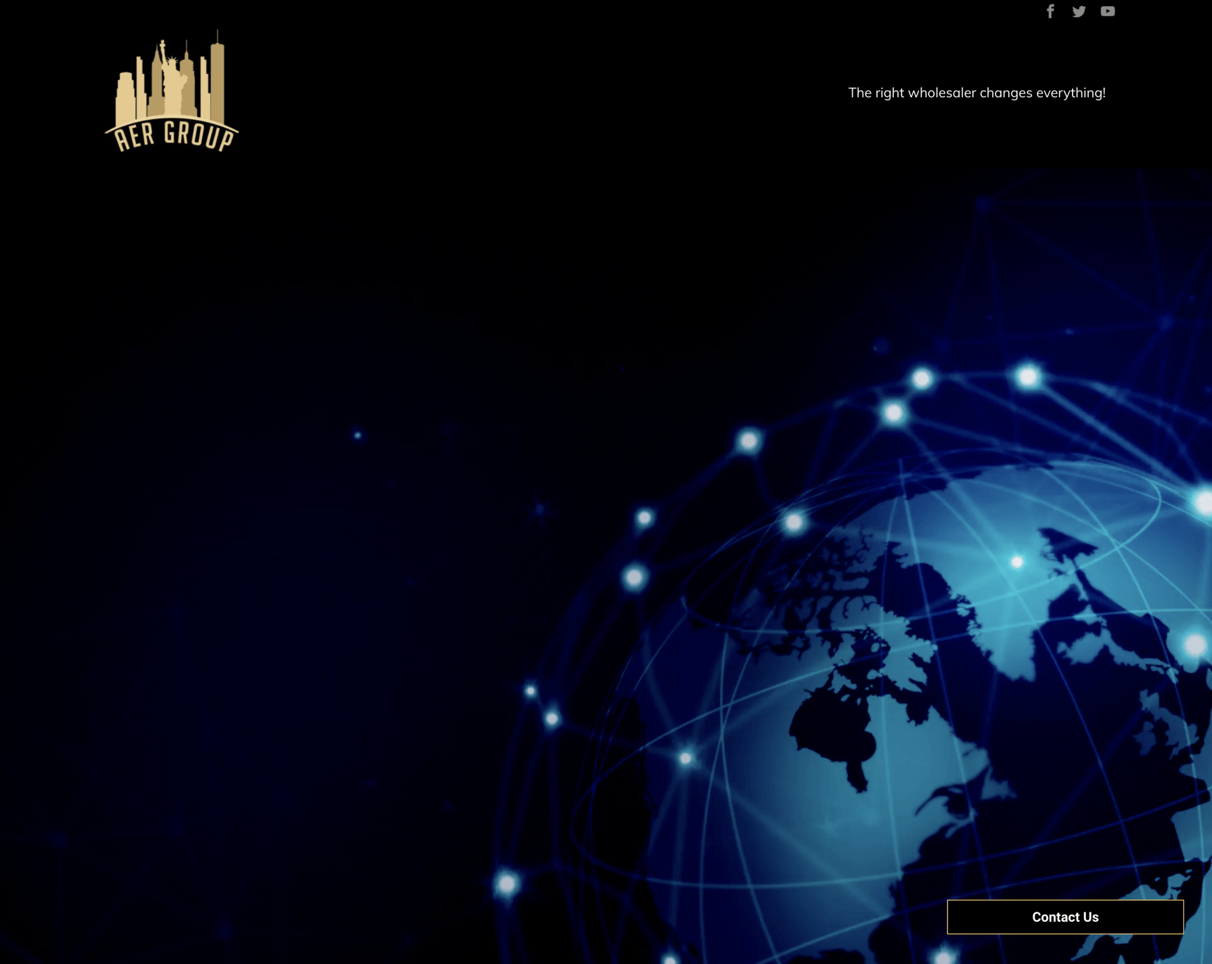The width and height of the screenshot is (1212, 964).
Task: Click the wholesaler tagline text
Action: [x=977, y=93]
